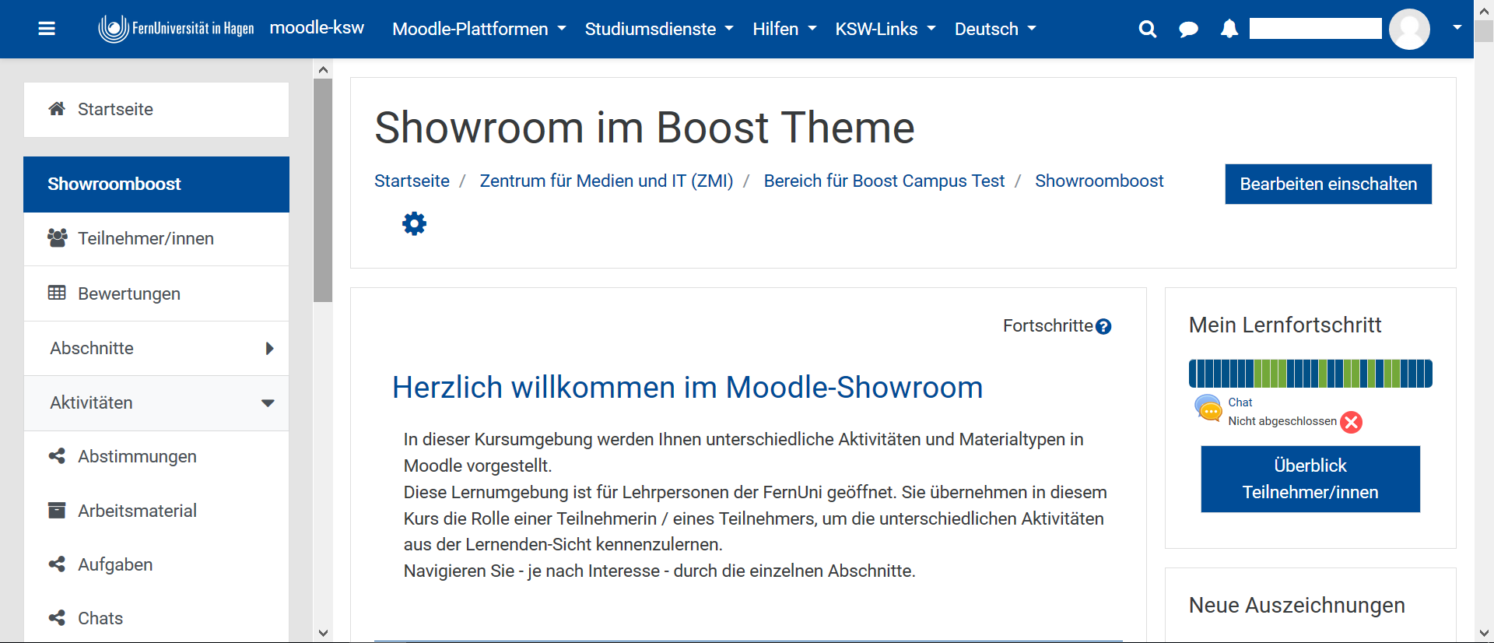Click the user avatar picture
This screenshot has width=1494, height=643.
point(1409,29)
